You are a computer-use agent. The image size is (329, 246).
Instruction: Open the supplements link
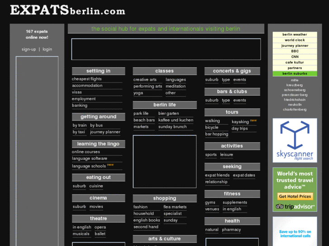click(x=235, y=203)
